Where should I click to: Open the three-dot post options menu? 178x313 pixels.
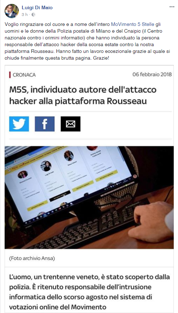click(172, 7)
